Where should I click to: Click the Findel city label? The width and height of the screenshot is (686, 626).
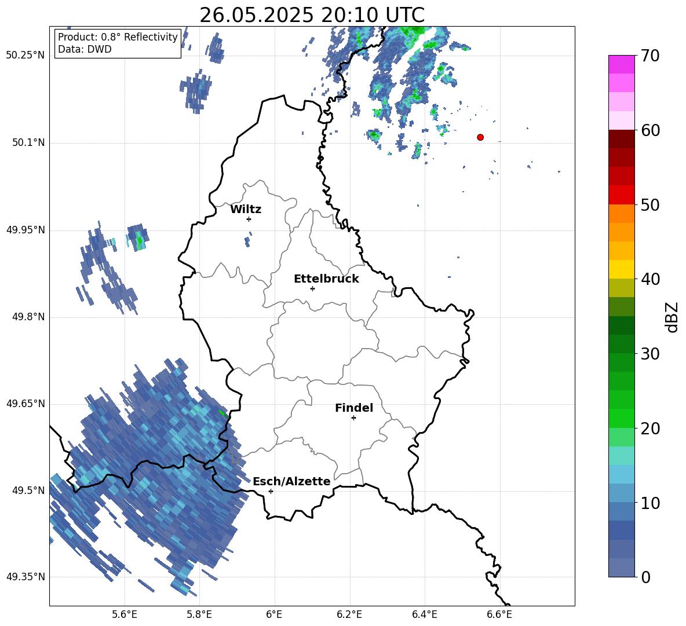[x=354, y=408]
